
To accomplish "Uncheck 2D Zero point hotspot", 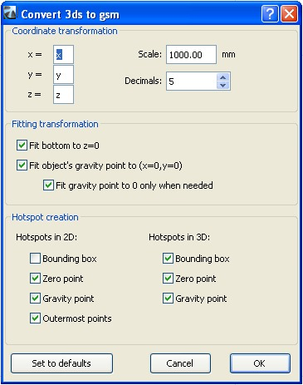I will click(x=35, y=279).
